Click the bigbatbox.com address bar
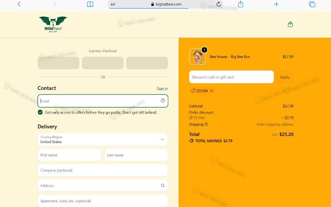 (x=166, y=4)
